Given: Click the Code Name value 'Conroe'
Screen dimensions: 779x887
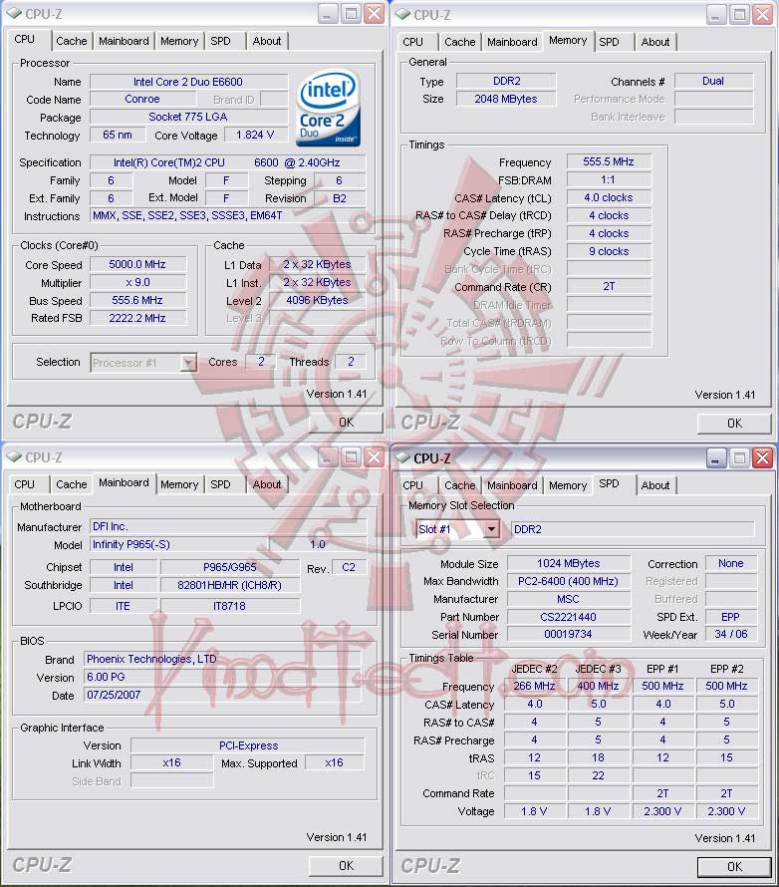Looking at the screenshot, I should click(142, 99).
